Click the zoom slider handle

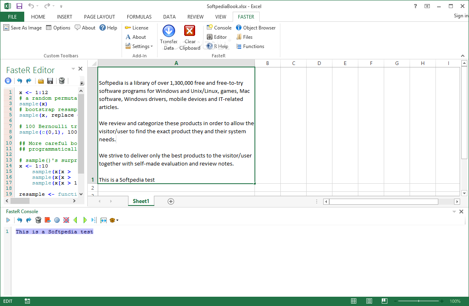tap(419, 301)
